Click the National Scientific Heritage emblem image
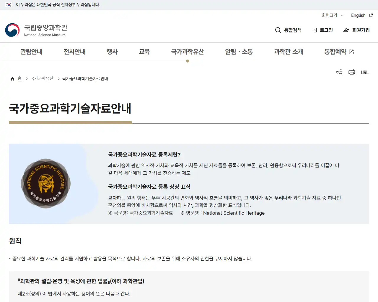 [45, 183]
